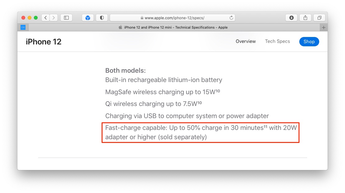345x193 pixels.
Task: Show tab overview icon
Action: tap(320, 18)
